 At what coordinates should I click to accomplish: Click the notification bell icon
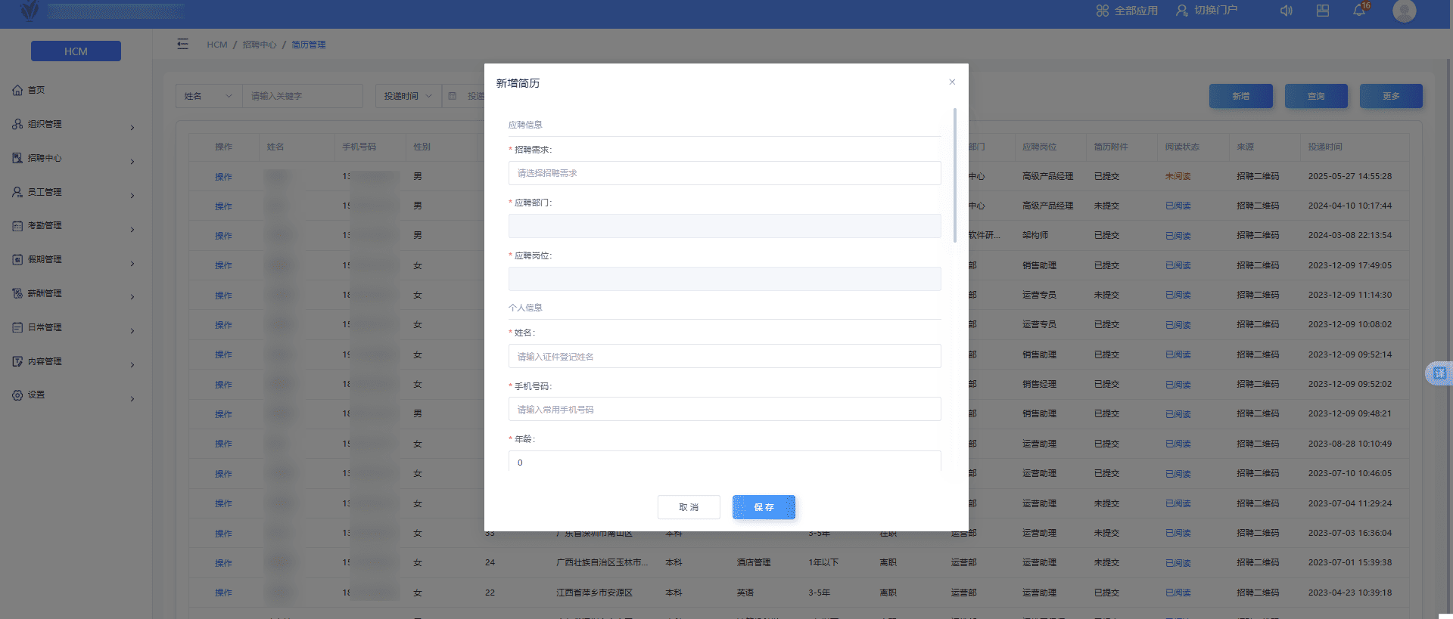click(x=1359, y=11)
